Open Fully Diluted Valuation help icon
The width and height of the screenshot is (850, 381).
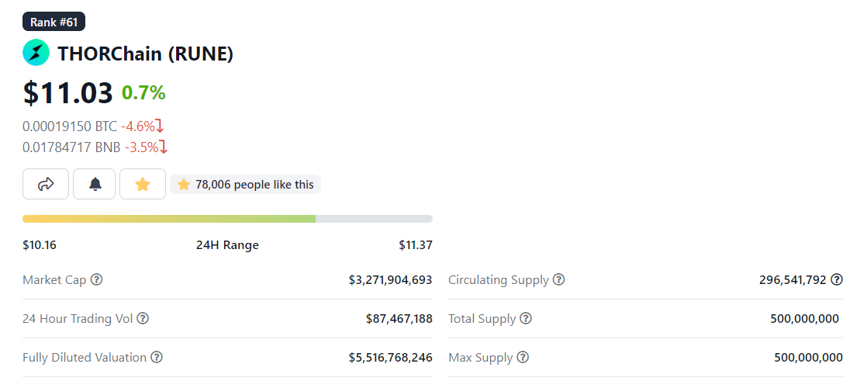pyautogui.click(x=157, y=358)
